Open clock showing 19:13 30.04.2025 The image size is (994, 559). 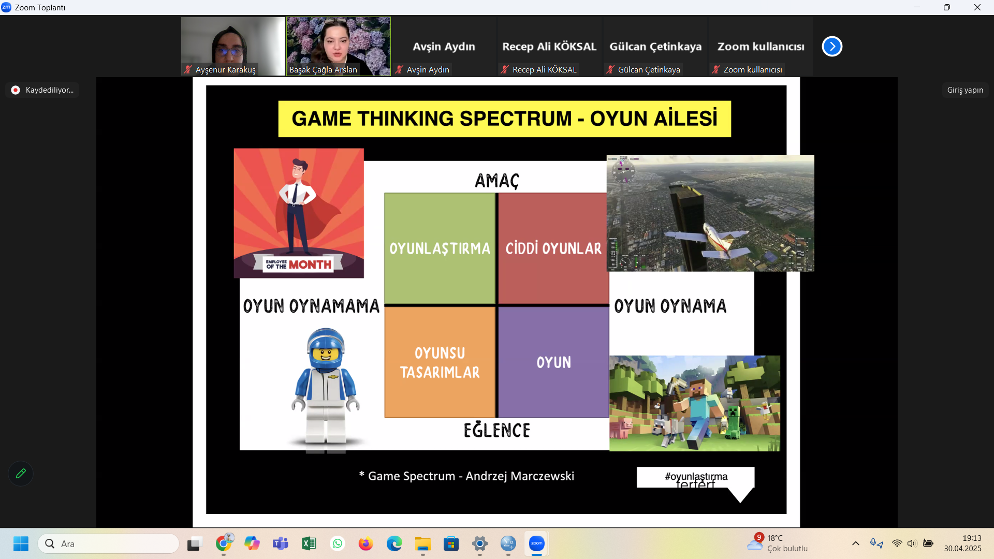click(x=962, y=543)
